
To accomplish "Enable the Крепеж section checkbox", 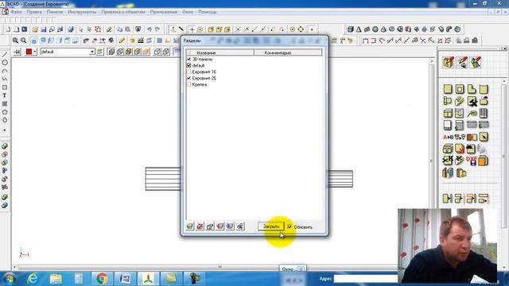I will 189,84.
